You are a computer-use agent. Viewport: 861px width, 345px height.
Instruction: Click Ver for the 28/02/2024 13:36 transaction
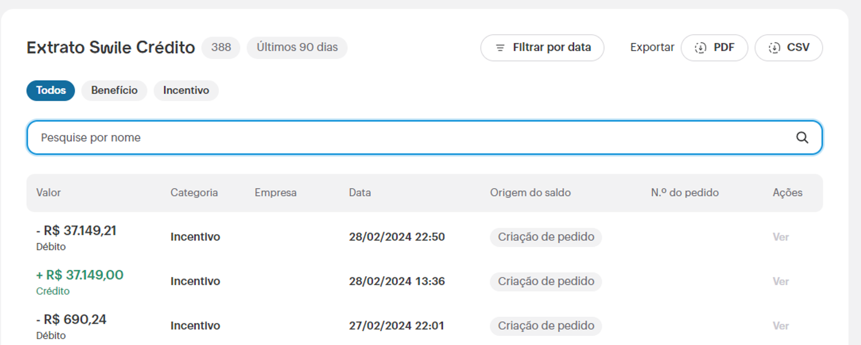coord(780,281)
